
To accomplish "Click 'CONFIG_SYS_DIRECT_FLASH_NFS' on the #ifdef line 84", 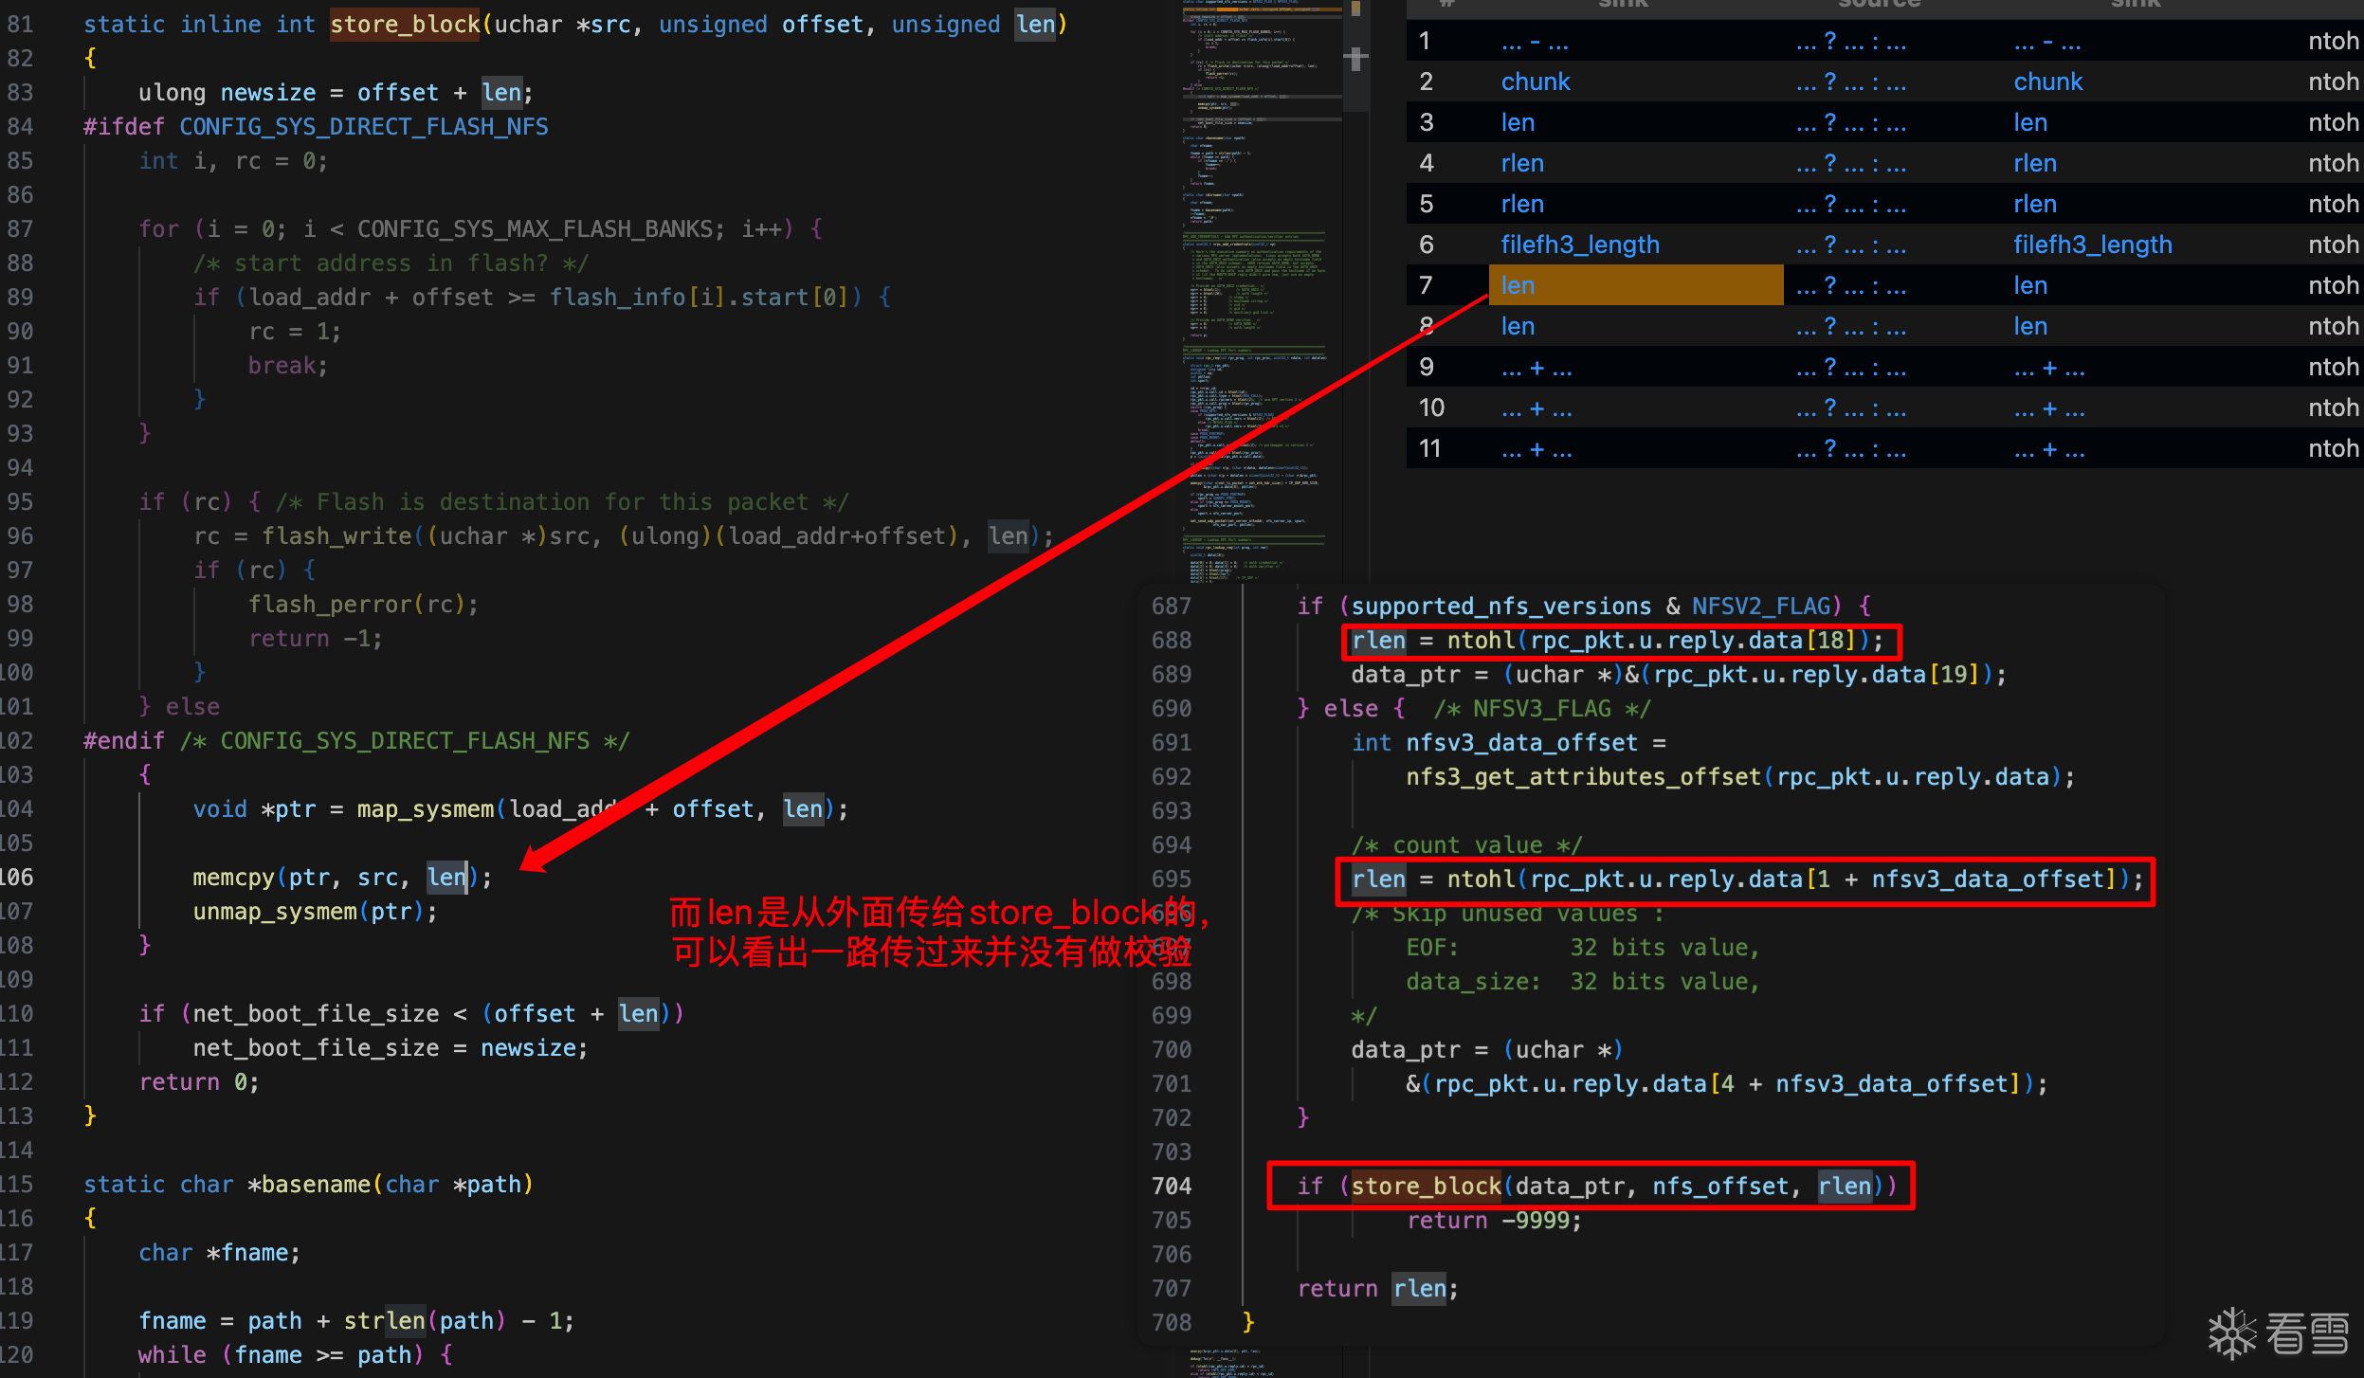I will (x=364, y=127).
